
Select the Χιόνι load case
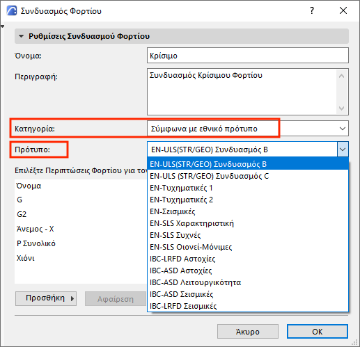click(x=81, y=258)
